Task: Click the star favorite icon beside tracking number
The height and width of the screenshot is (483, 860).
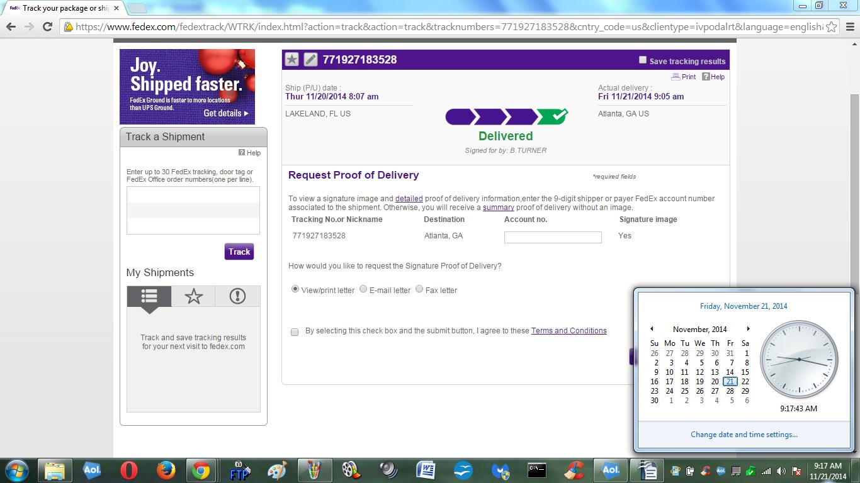Action: pos(291,60)
